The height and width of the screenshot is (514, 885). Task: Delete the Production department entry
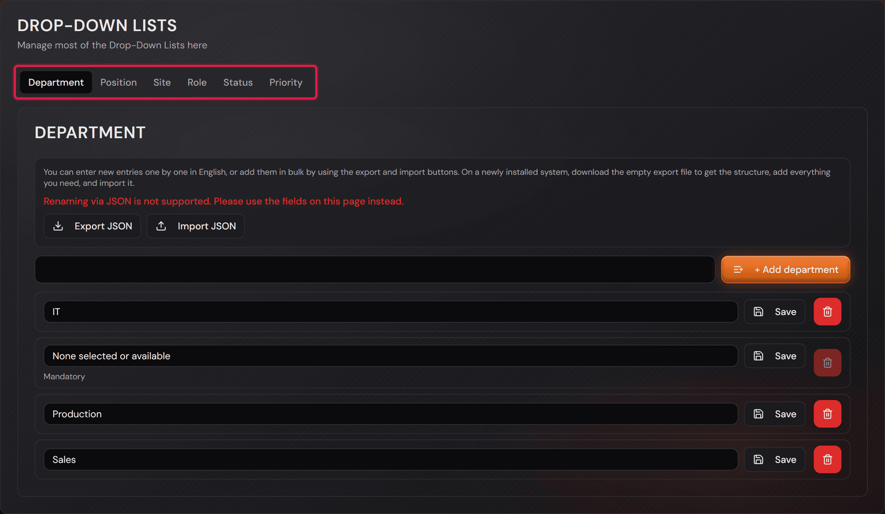coord(827,414)
